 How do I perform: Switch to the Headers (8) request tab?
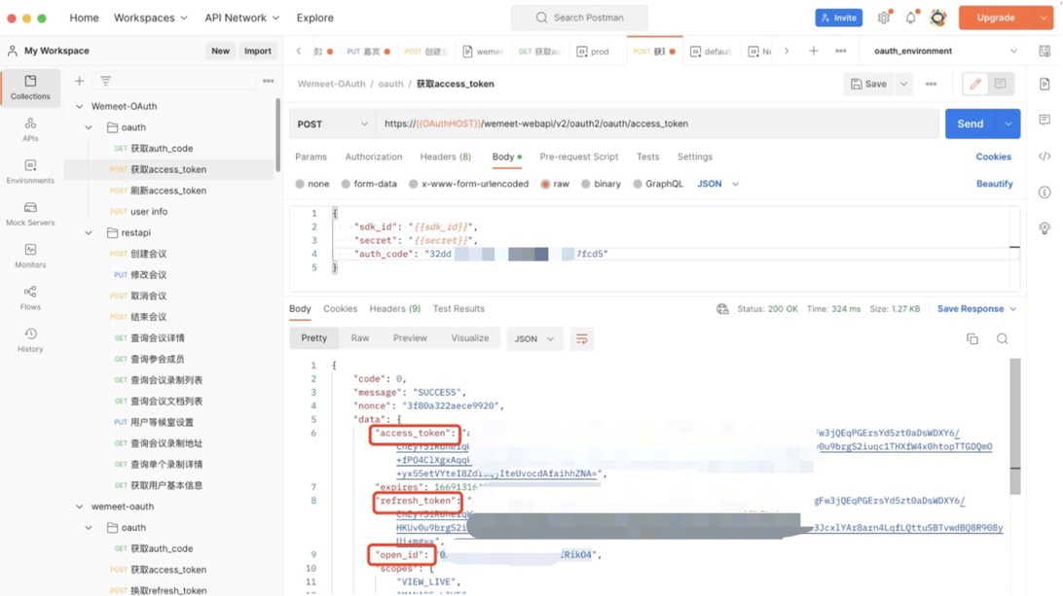coord(446,157)
